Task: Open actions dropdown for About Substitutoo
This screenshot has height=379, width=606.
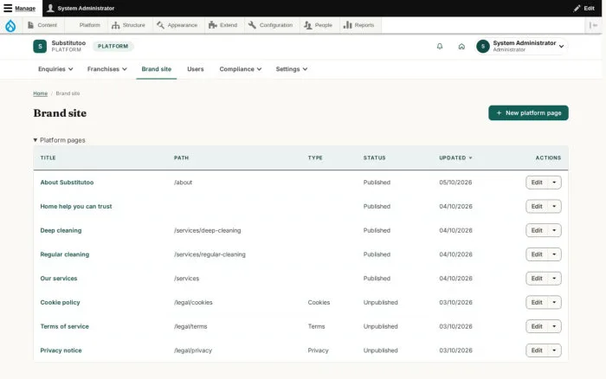Action: pos(554,183)
